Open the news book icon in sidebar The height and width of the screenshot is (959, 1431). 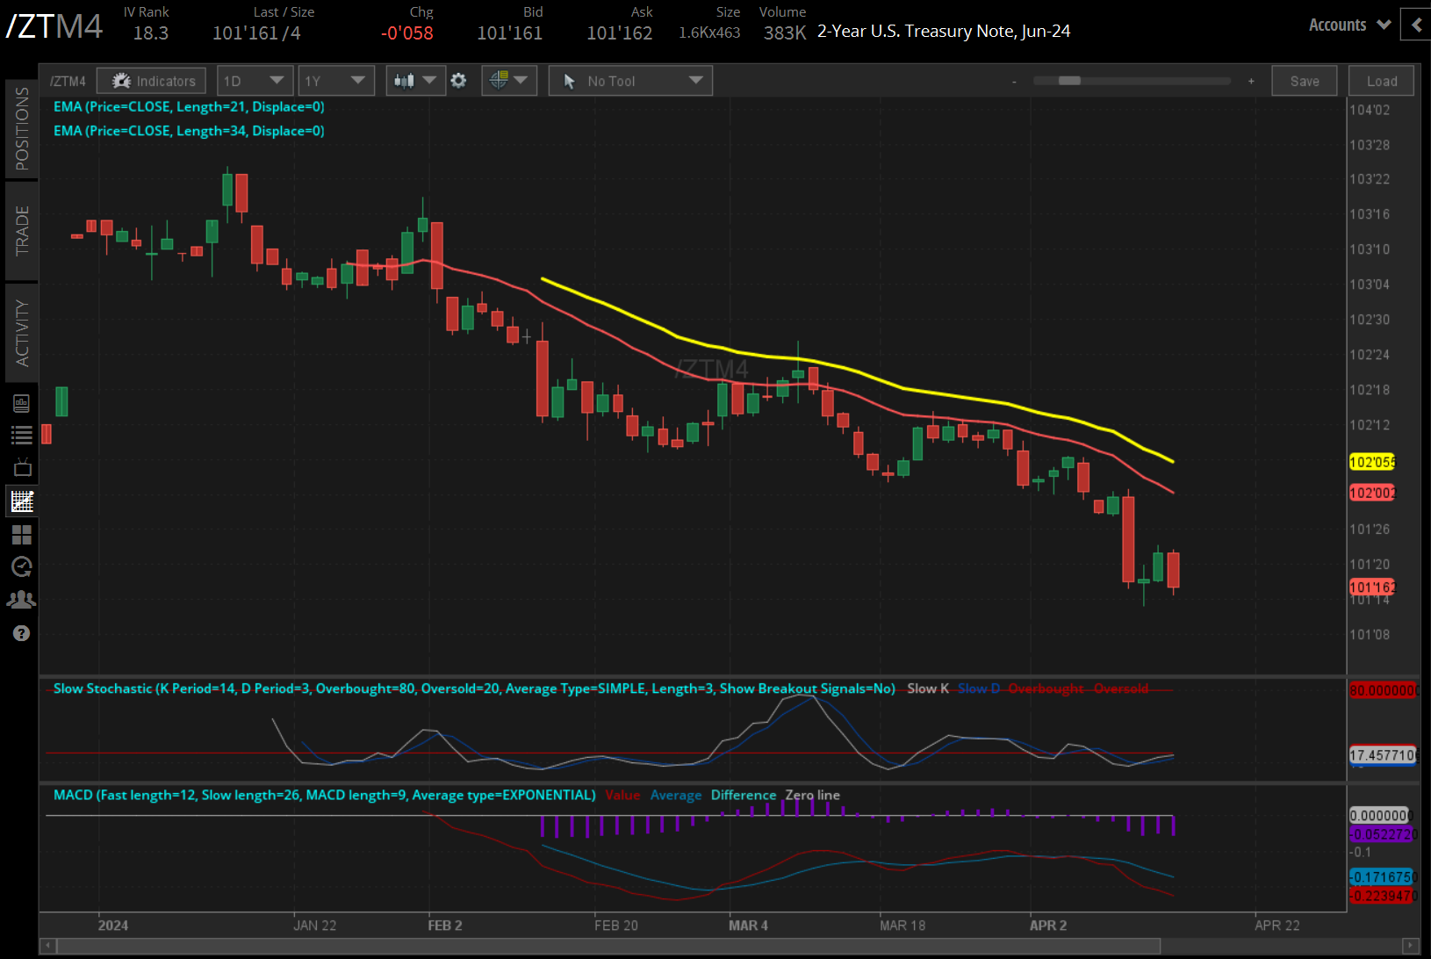tap(22, 403)
